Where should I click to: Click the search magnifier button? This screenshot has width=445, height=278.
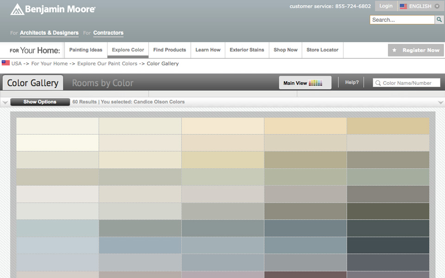tap(439, 19)
